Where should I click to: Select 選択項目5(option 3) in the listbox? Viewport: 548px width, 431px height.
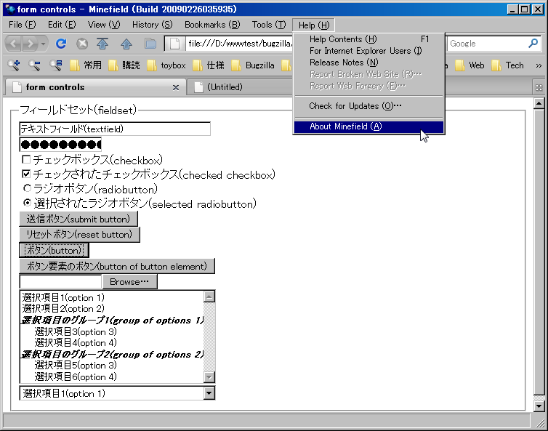(x=112, y=366)
